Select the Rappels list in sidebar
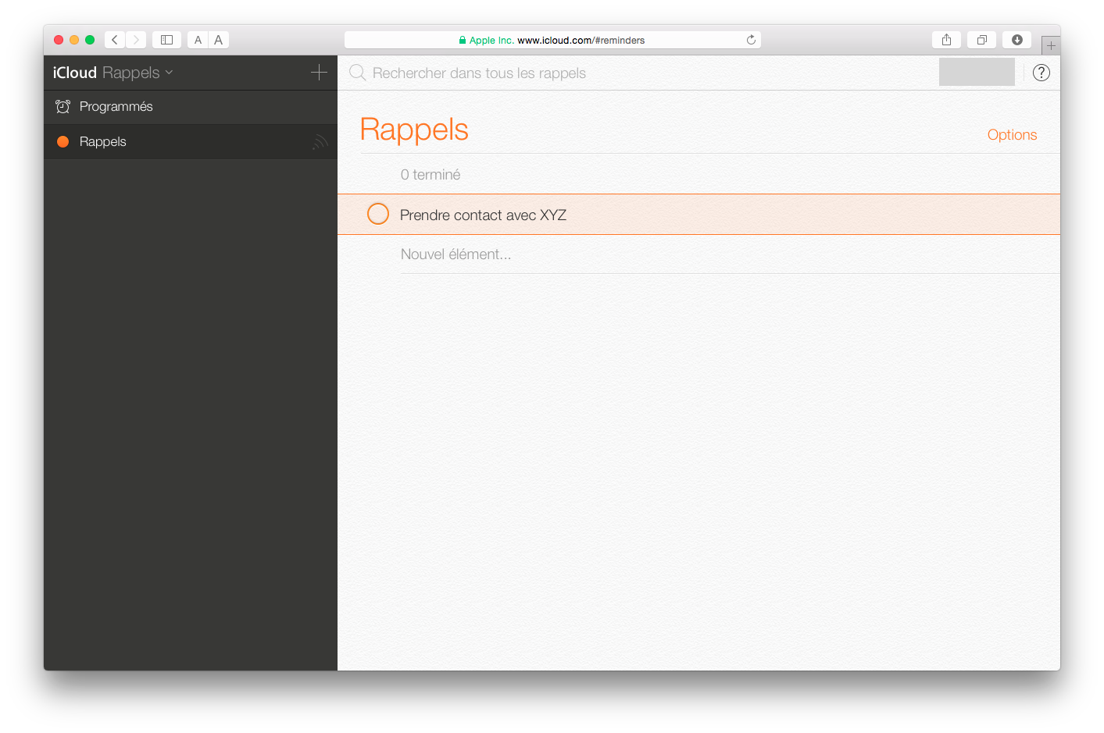Screen dimensions: 1104x733 103,142
